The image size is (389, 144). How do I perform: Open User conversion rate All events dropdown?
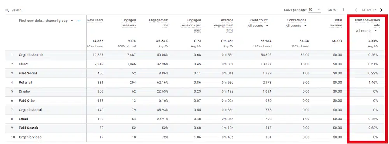[x=367, y=31]
